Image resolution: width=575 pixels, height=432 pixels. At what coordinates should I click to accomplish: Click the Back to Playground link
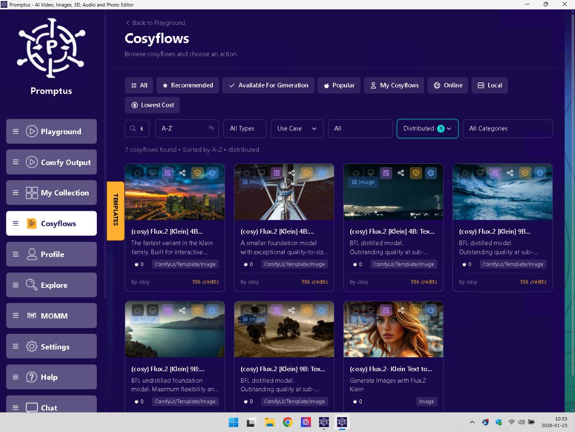155,23
